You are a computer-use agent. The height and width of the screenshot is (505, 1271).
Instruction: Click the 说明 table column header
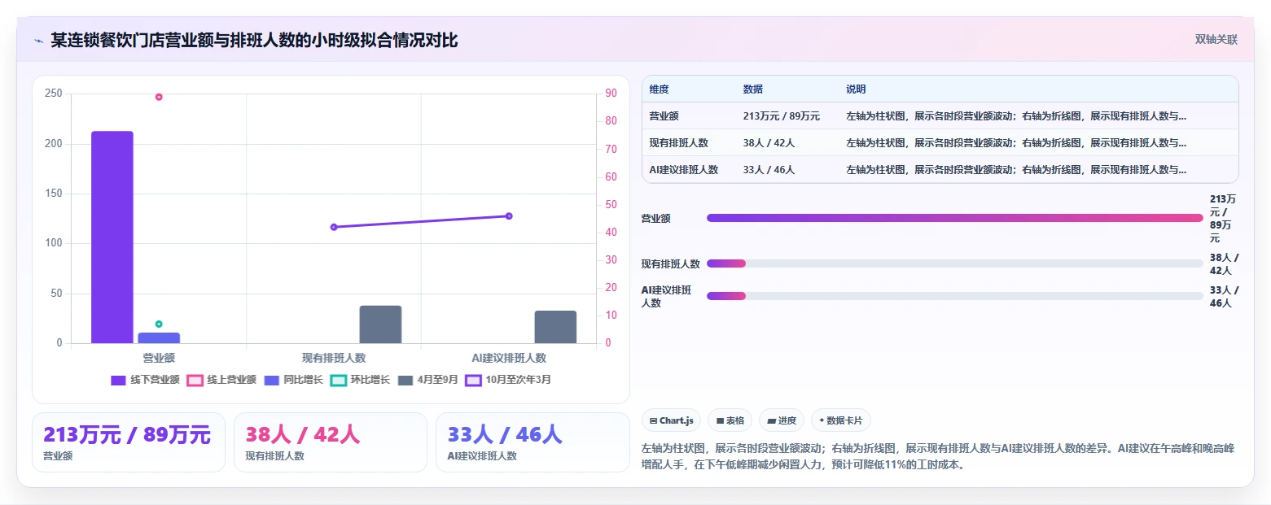click(x=857, y=89)
